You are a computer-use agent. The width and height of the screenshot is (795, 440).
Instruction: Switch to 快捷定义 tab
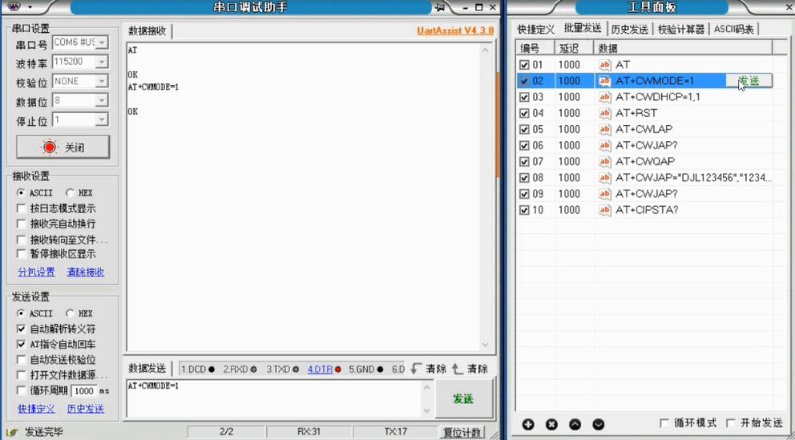click(x=535, y=30)
